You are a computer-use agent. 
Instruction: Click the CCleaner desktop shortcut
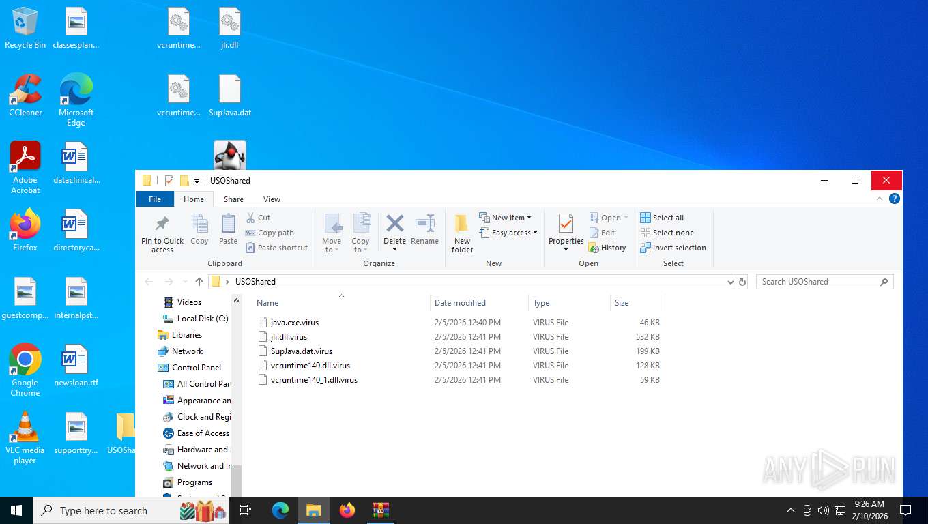(25, 96)
